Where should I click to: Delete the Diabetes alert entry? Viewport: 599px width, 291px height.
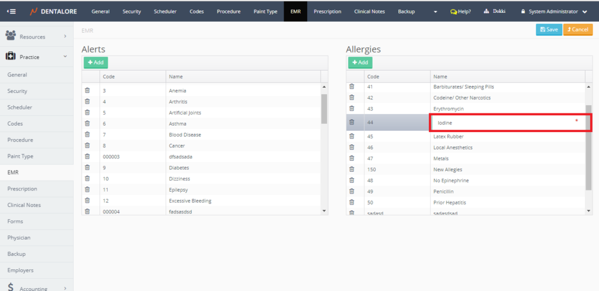pos(87,167)
